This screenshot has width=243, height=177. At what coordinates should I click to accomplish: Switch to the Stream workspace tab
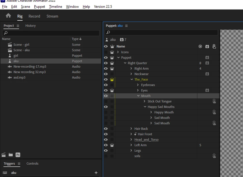(53, 16)
